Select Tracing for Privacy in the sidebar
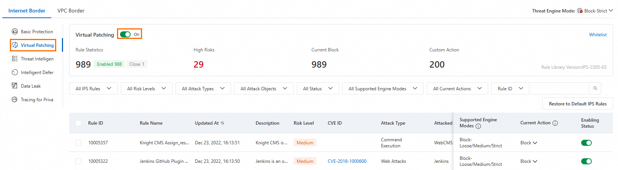The image size is (618, 170). pos(37,100)
